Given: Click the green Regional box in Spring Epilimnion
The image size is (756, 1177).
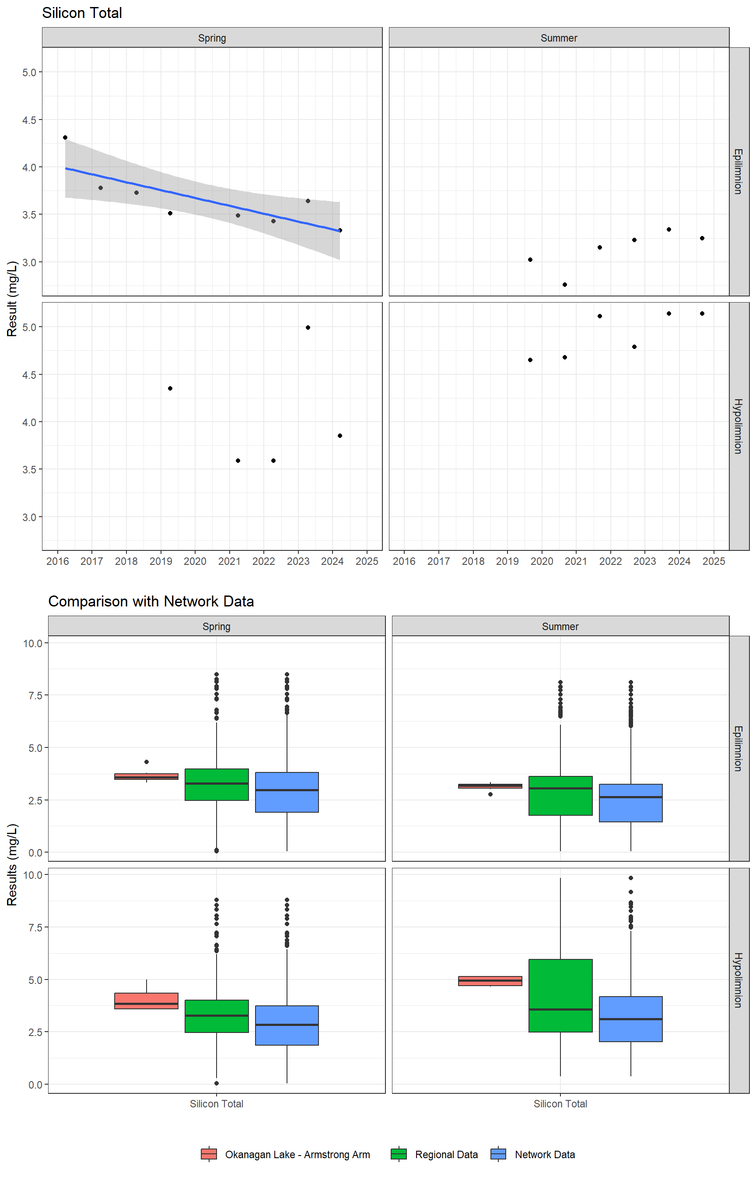Looking at the screenshot, I should [217, 785].
